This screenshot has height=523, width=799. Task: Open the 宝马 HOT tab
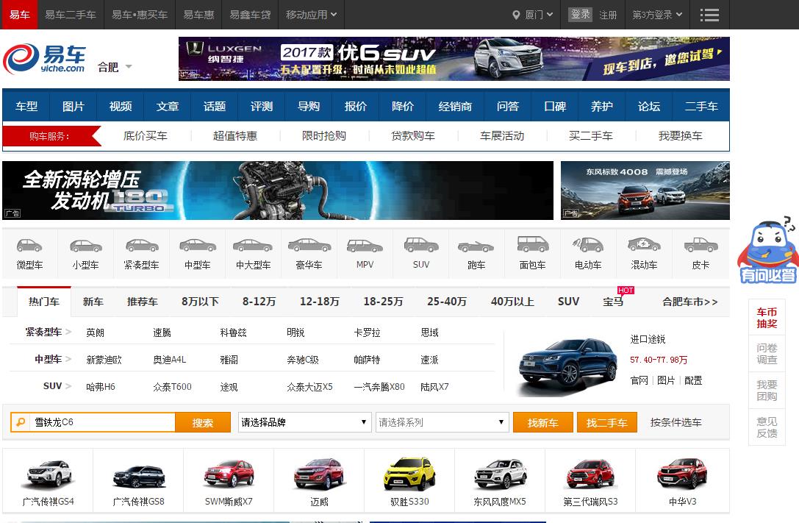[613, 302]
